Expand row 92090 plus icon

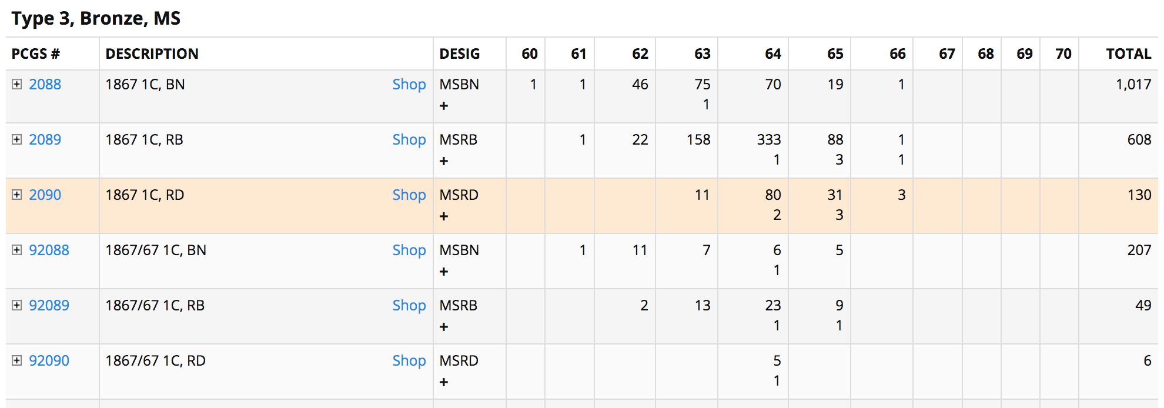pos(17,360)
